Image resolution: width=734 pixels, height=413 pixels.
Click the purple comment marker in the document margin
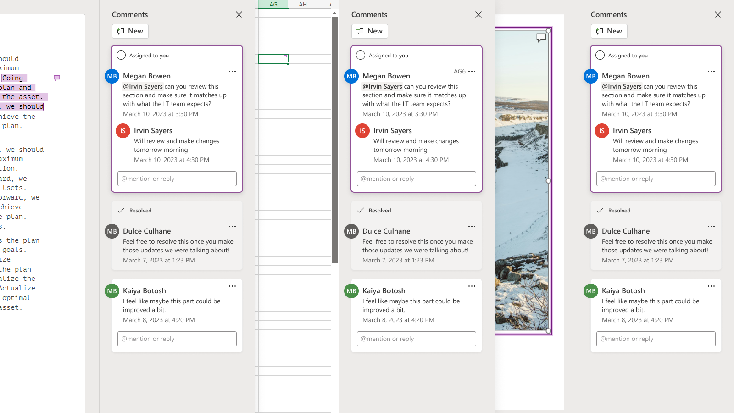point(57,78)
